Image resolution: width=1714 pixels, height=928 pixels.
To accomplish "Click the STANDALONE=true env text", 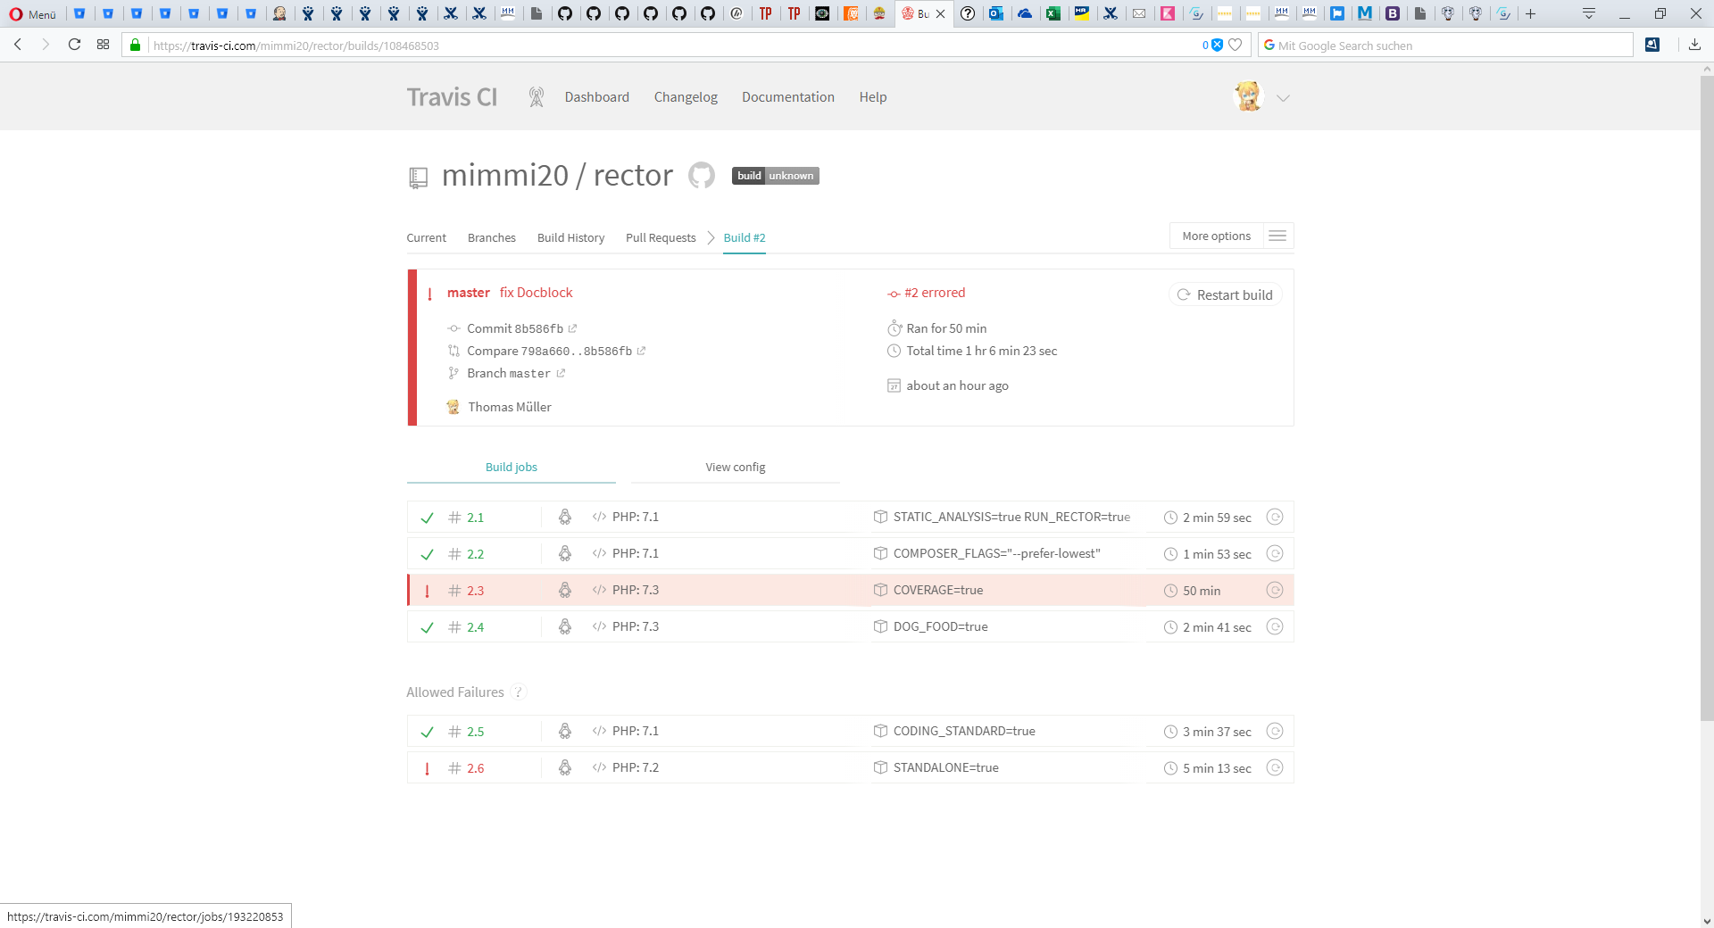I will 946,767.
